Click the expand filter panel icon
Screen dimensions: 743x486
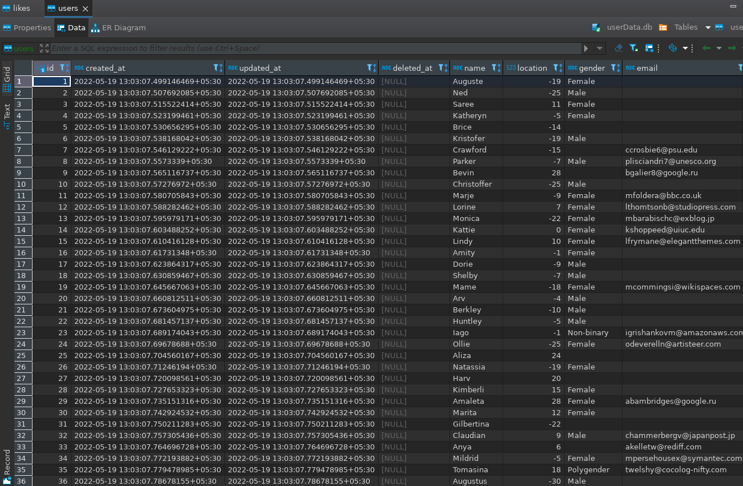click(x=44, y=49)
